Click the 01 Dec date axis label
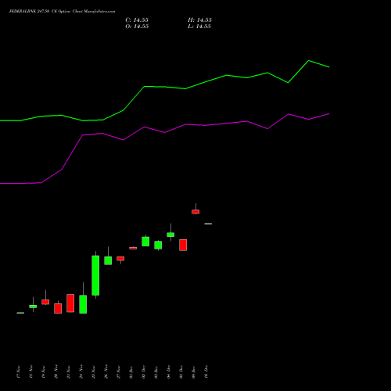 point(131,371)
